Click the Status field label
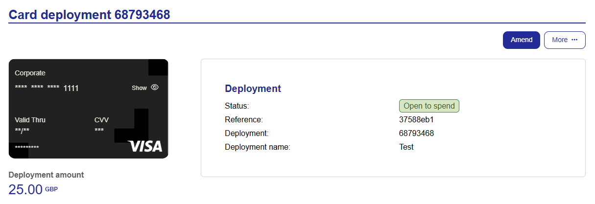This screenshot has height=204, width=595. pyautogui.click(x=237, y=106)
